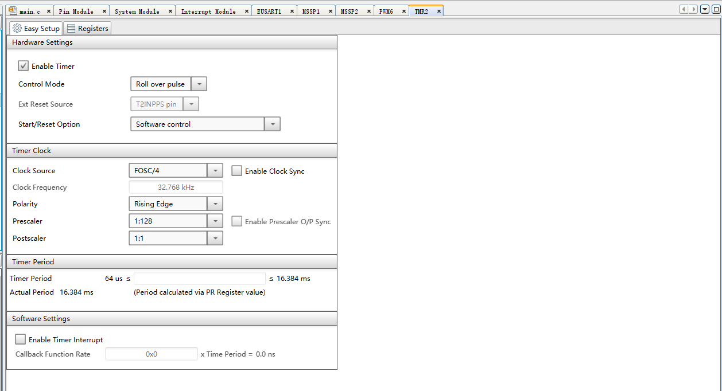Check Enable Timer Interrupt
The image size is (722, 391).
tap(21, 339)
